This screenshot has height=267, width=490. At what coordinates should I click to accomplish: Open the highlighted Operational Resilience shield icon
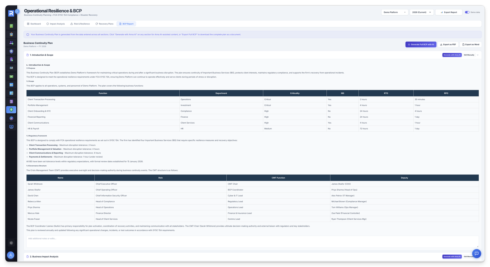[x=11, y=110]
